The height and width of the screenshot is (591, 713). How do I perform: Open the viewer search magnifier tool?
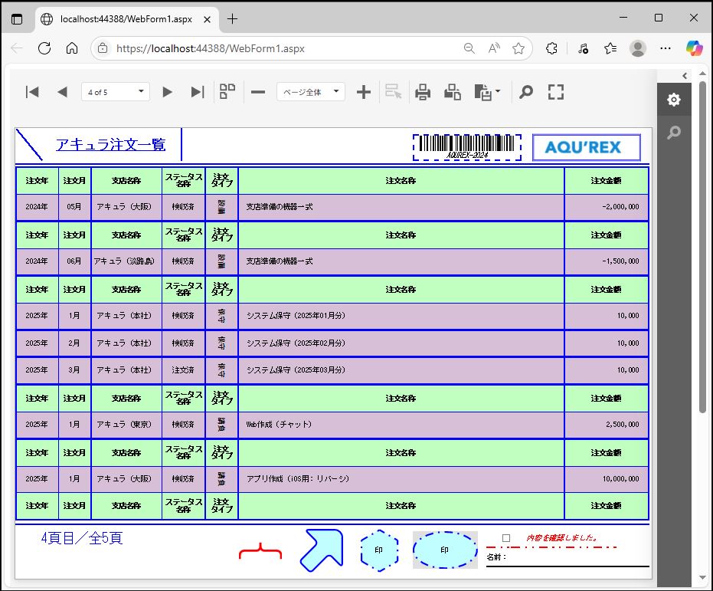526,92
